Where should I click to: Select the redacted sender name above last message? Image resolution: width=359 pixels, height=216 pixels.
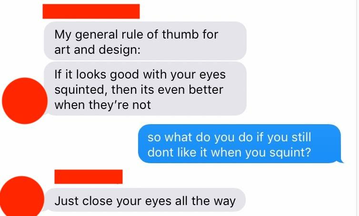89,177
